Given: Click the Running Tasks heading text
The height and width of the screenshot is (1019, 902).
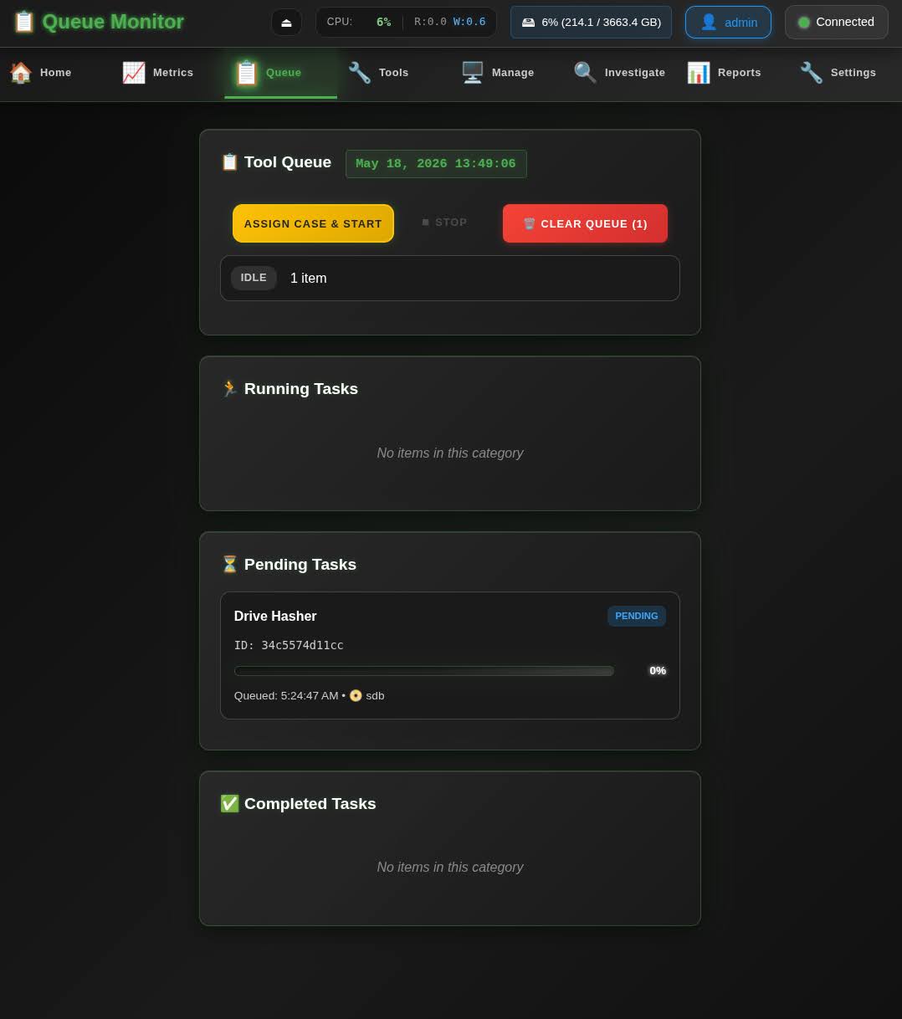Looking at the screenshot, I should pyautogui.click(x=301, y=389).
